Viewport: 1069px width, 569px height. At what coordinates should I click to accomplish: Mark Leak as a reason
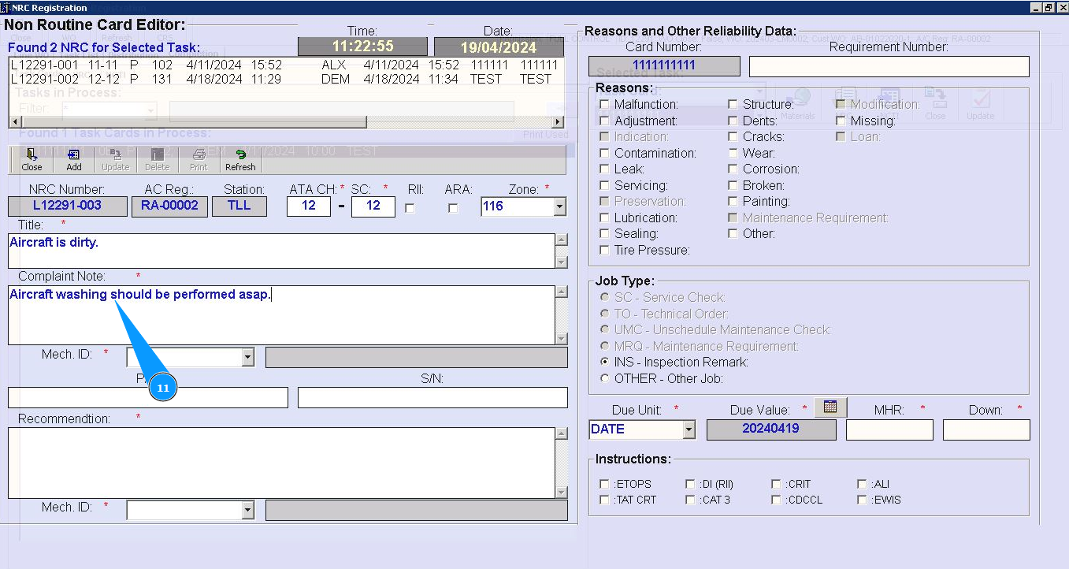(x=604, y=169)
